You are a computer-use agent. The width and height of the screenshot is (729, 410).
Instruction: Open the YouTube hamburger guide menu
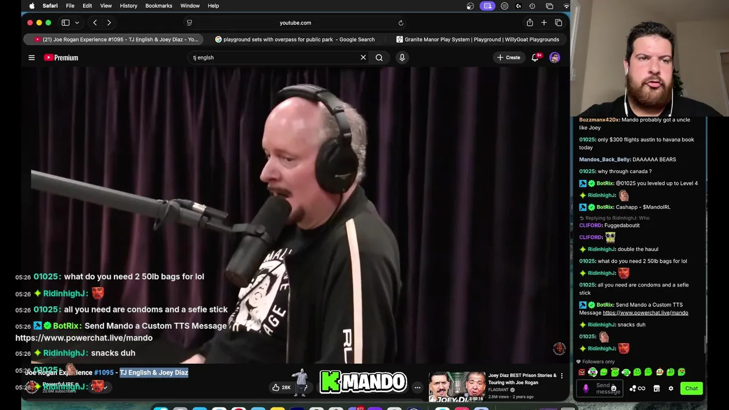coord(32,58)
